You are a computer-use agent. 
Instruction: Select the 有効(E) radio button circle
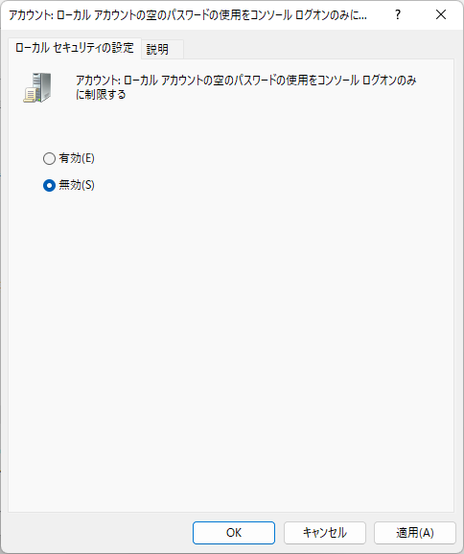coord(49,158)
